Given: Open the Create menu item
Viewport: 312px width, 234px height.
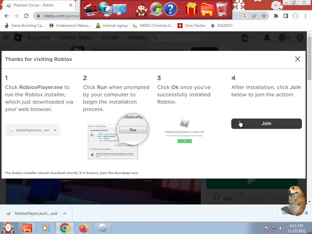Looking at the screenshot, I should (110, 37).
